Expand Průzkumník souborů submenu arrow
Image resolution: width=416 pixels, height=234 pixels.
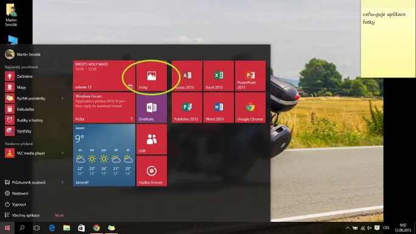tap(62, 182)
